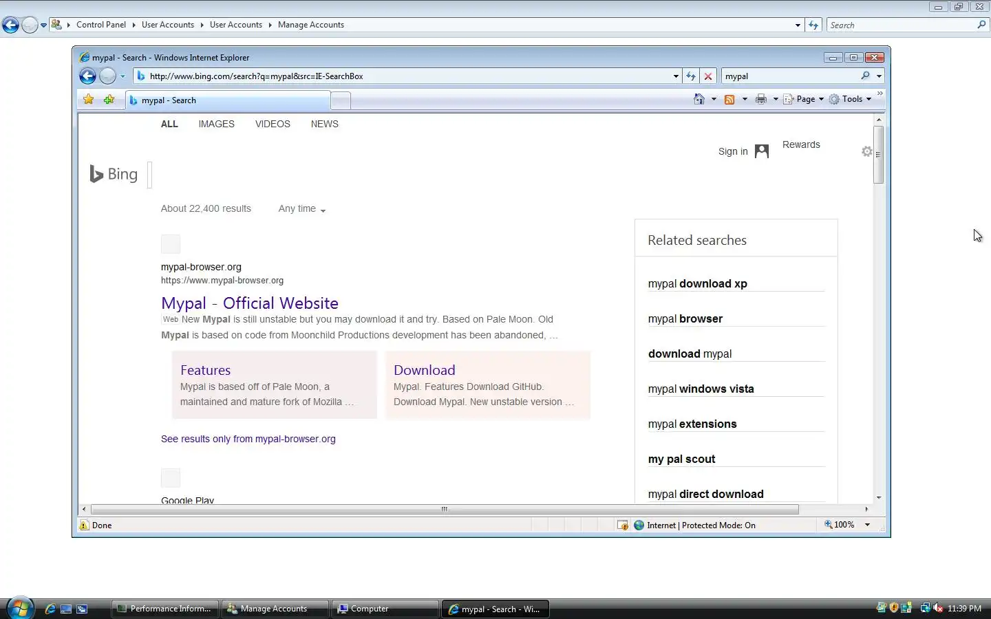
Task: Click the zoom magnifier in status bar
Action: (x=829, y=525)
